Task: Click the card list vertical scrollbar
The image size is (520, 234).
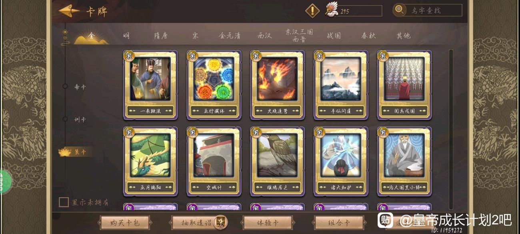Action: (x=451, y=129)
